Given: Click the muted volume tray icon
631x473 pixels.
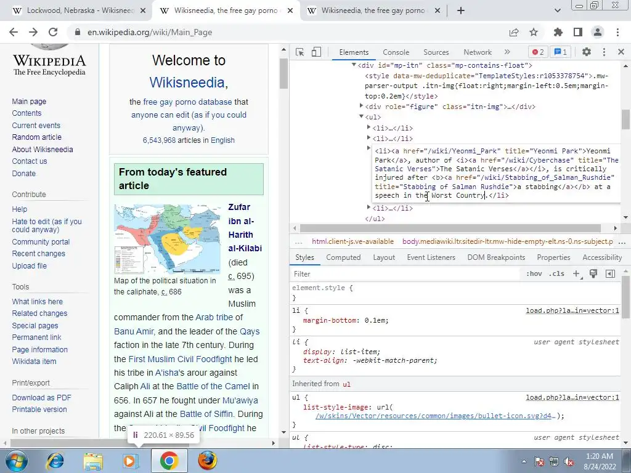Looking at the screenshot, I should coord(569,461).
